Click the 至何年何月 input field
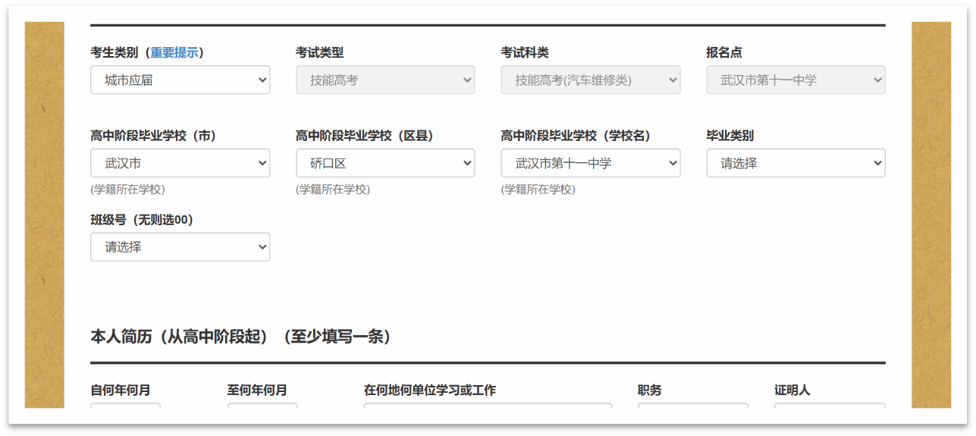 (x=262, y=407)
